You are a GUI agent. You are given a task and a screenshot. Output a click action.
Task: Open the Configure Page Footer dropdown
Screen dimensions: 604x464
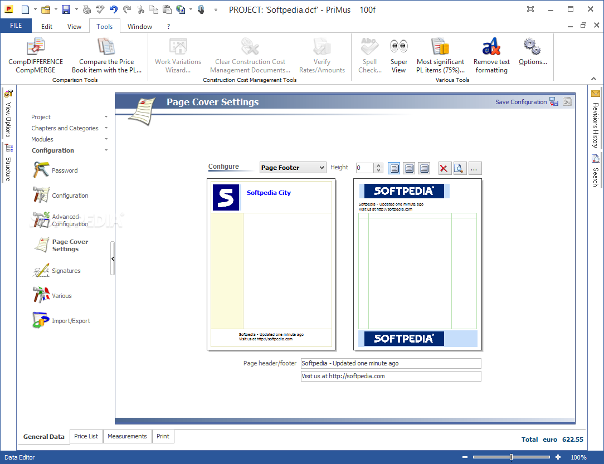point(293,168)
